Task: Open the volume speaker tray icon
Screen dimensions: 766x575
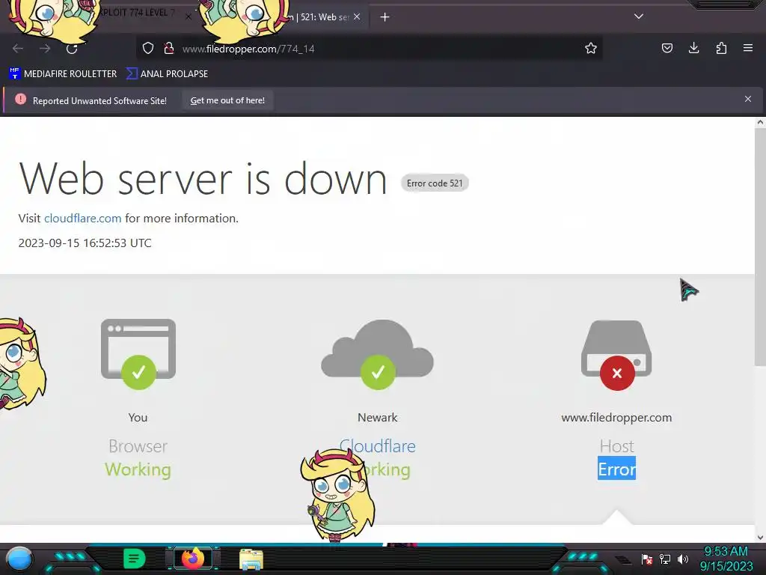Action: click(683, 559)
